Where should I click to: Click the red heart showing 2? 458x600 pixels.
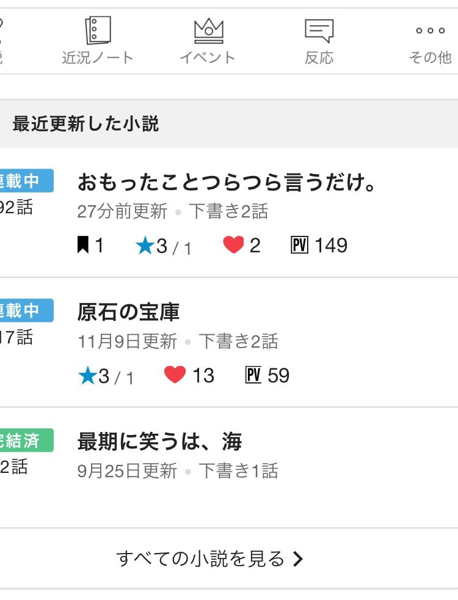click(233, 246)
